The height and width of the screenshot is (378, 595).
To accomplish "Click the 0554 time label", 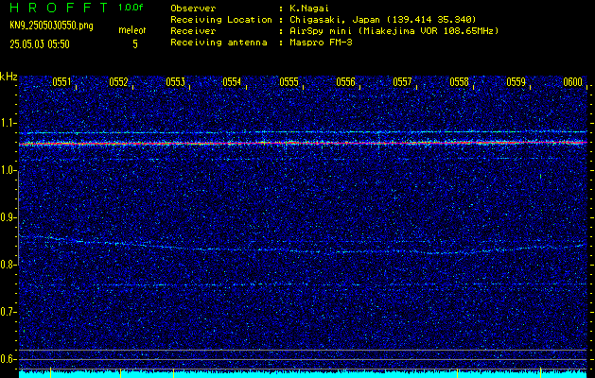I will pos(232,82).
